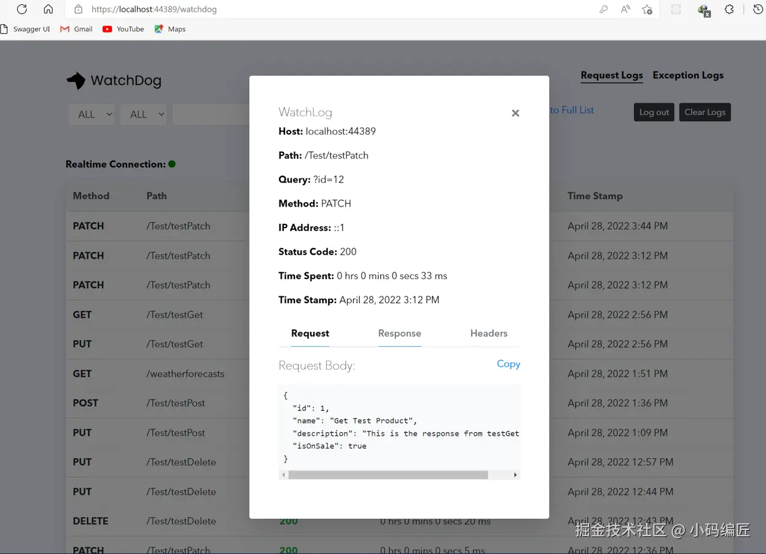Select the POST /Test/testPost row
The width and height of the screenshot is (766, 554).
[399, 403]
